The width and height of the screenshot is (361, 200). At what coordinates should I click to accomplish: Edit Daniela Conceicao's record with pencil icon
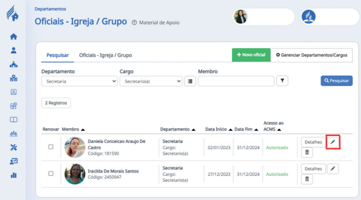[x=333, y=142]
